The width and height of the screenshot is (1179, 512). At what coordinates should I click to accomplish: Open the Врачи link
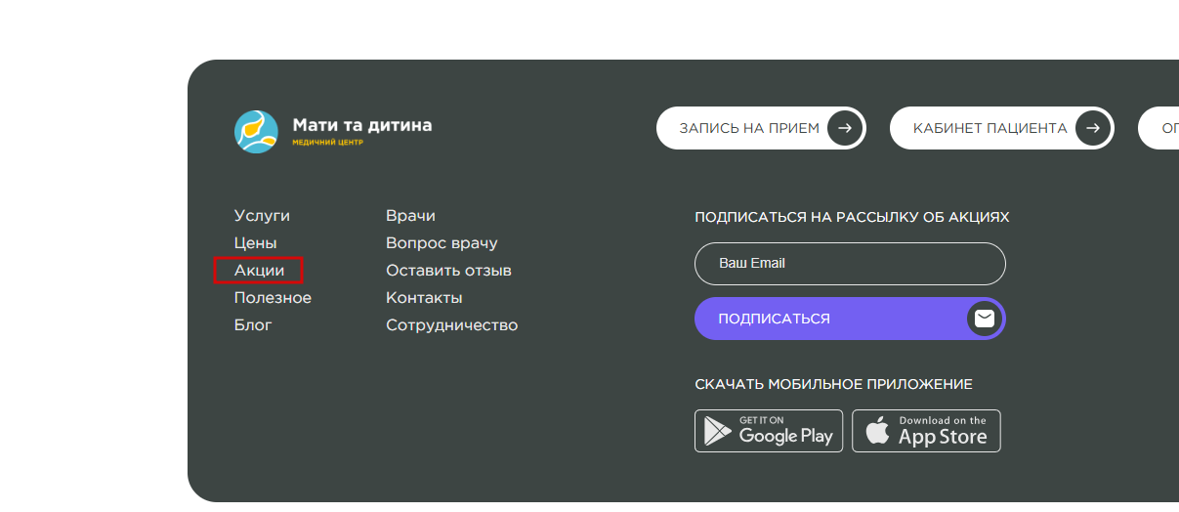(410, 216)
